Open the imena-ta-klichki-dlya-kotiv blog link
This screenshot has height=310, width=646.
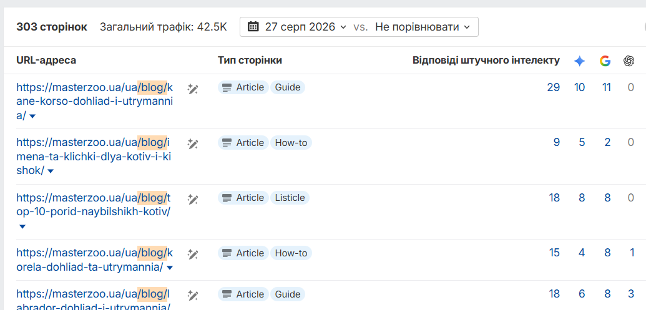(x=94, y=157)
